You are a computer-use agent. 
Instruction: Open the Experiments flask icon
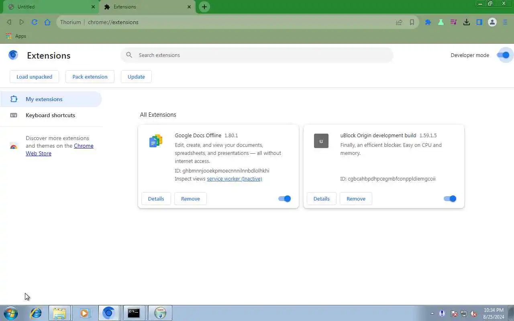point(441,22)
